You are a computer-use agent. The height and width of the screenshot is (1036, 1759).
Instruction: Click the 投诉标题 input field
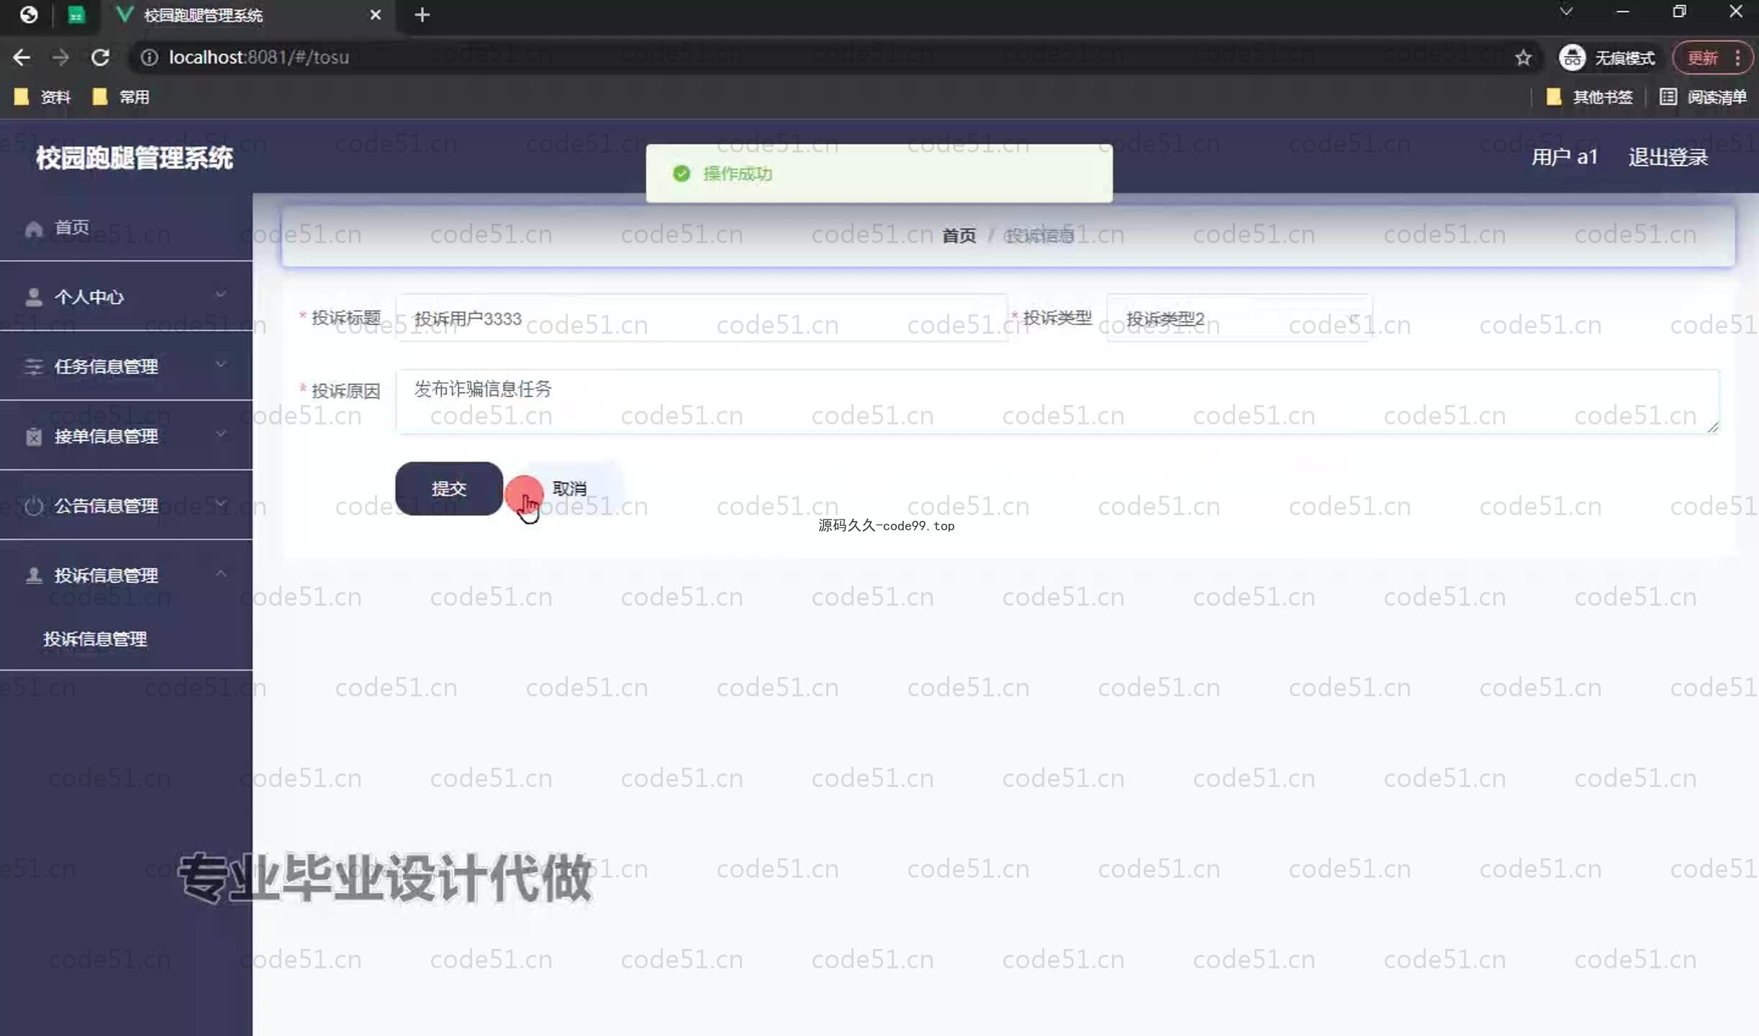(x=702, y=319)
